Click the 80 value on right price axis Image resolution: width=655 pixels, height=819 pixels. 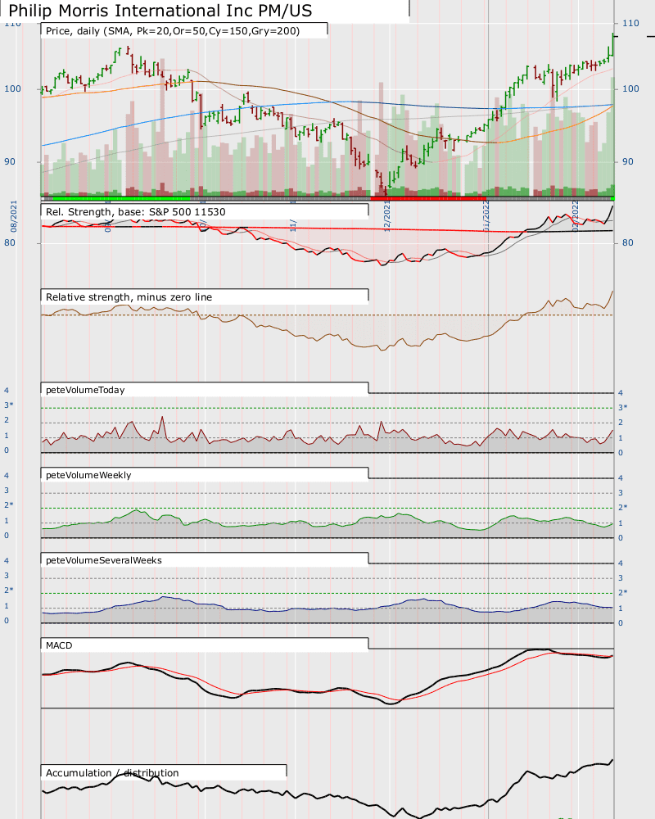coord(627,242)
